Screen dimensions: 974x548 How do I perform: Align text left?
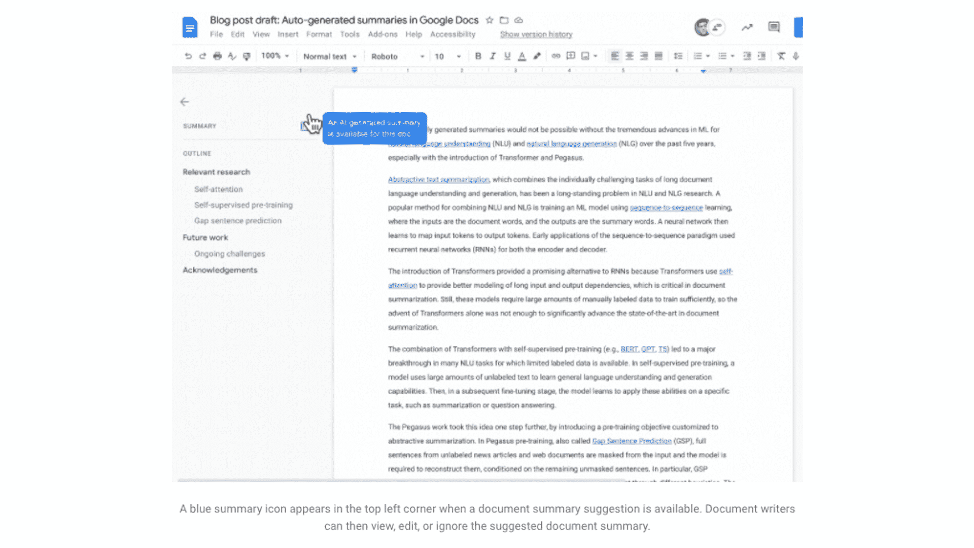tap(615, 56)
